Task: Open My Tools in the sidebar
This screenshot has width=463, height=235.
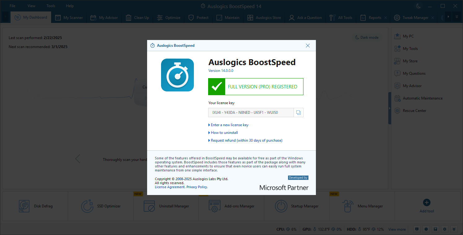Action: (x=406, y=49)
